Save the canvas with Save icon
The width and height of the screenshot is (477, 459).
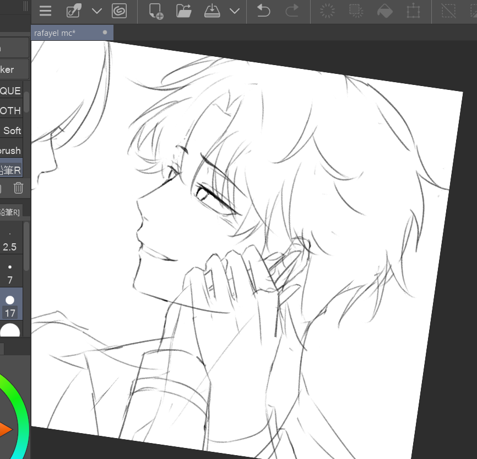212,11
